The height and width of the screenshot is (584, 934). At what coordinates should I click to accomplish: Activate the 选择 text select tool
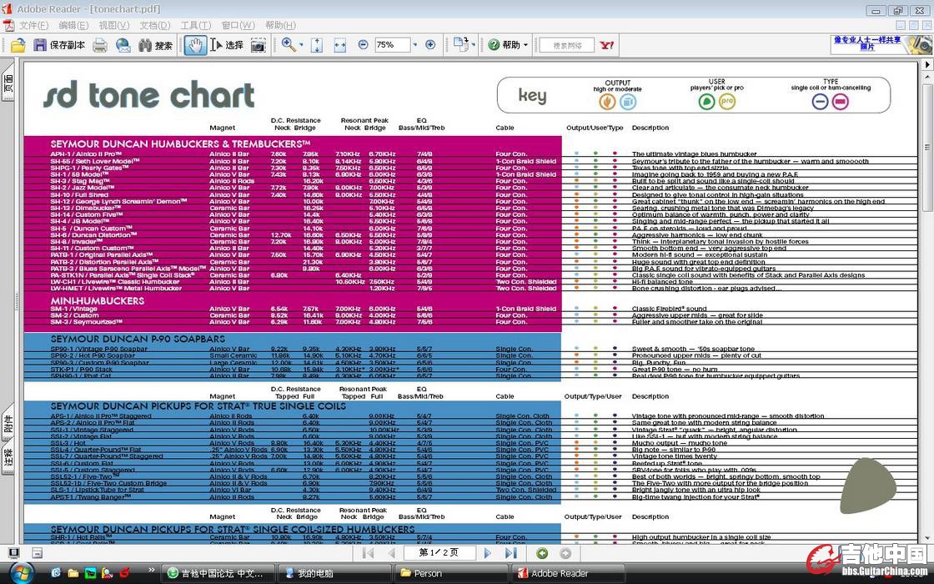point(227,45)
